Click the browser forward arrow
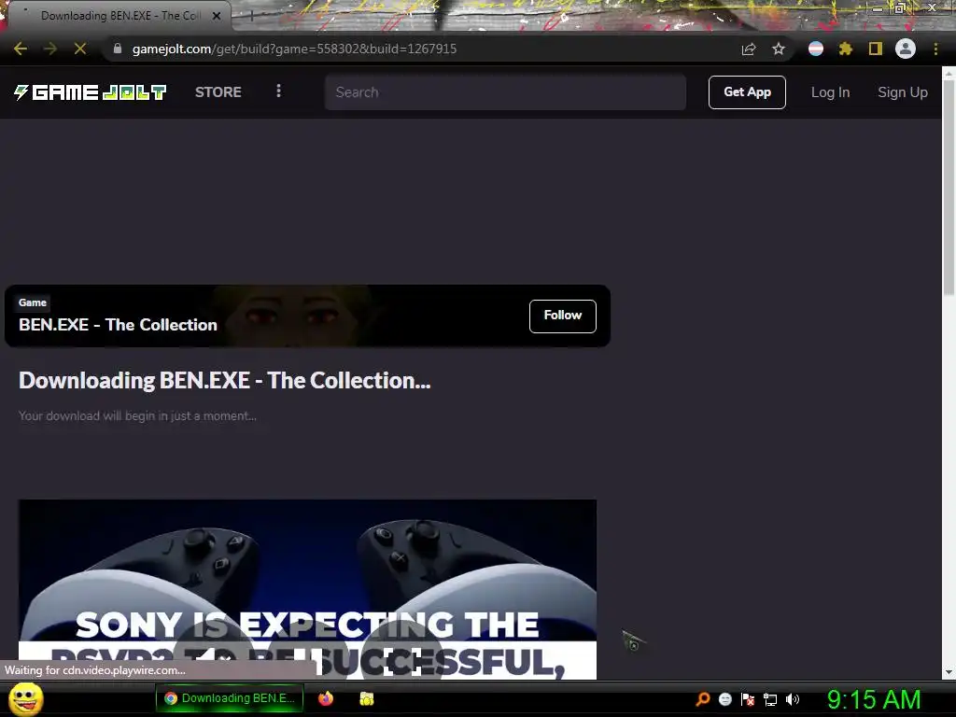Viewport: 956px width, 717px height. 50,49
